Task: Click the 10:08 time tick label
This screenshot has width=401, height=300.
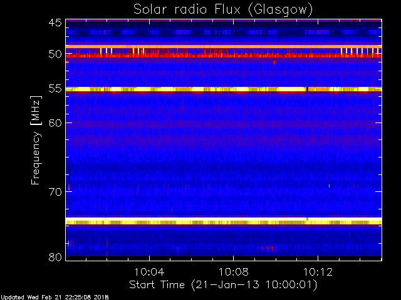Action: coord(233,272)
